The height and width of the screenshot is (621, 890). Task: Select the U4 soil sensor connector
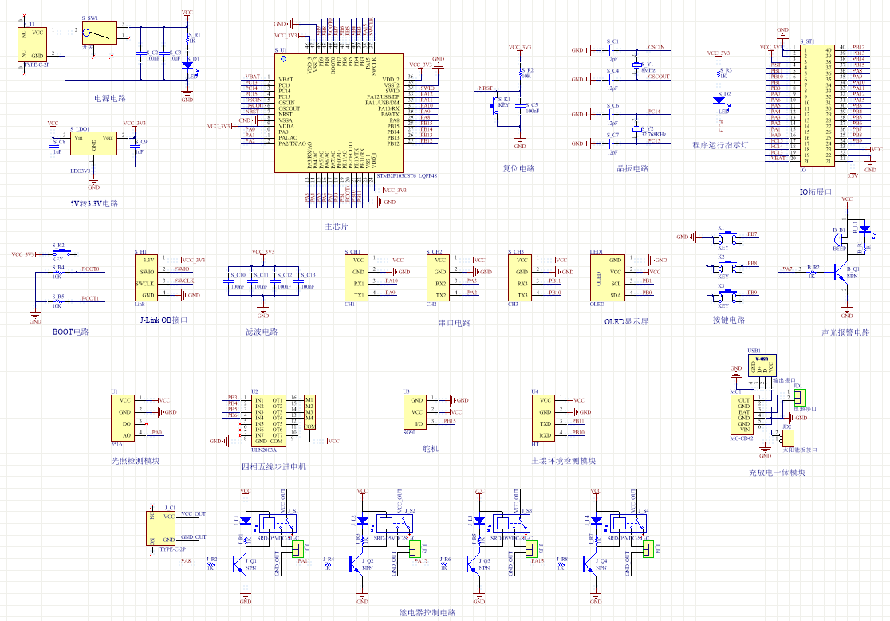(x=543, y=418)
